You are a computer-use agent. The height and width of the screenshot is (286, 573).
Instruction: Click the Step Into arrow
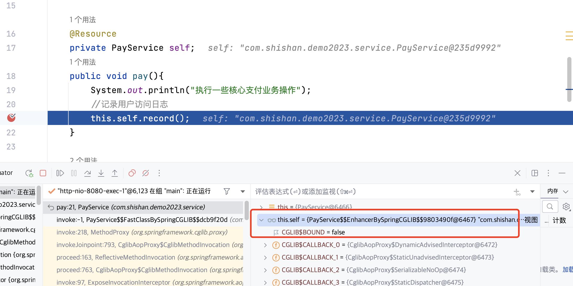(101, 173)
